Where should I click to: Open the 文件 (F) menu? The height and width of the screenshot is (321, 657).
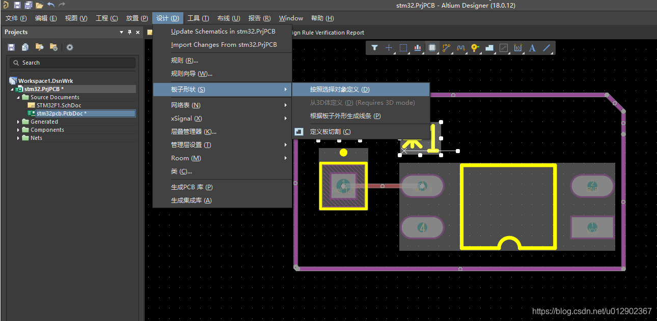pyautogui.click(x=16, y=18)
